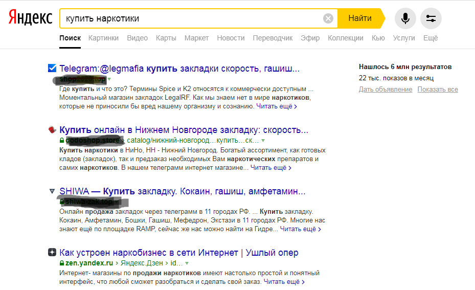Stay on the Поиск tab
This screenshot has height=290, width=475.
(70, 38)
